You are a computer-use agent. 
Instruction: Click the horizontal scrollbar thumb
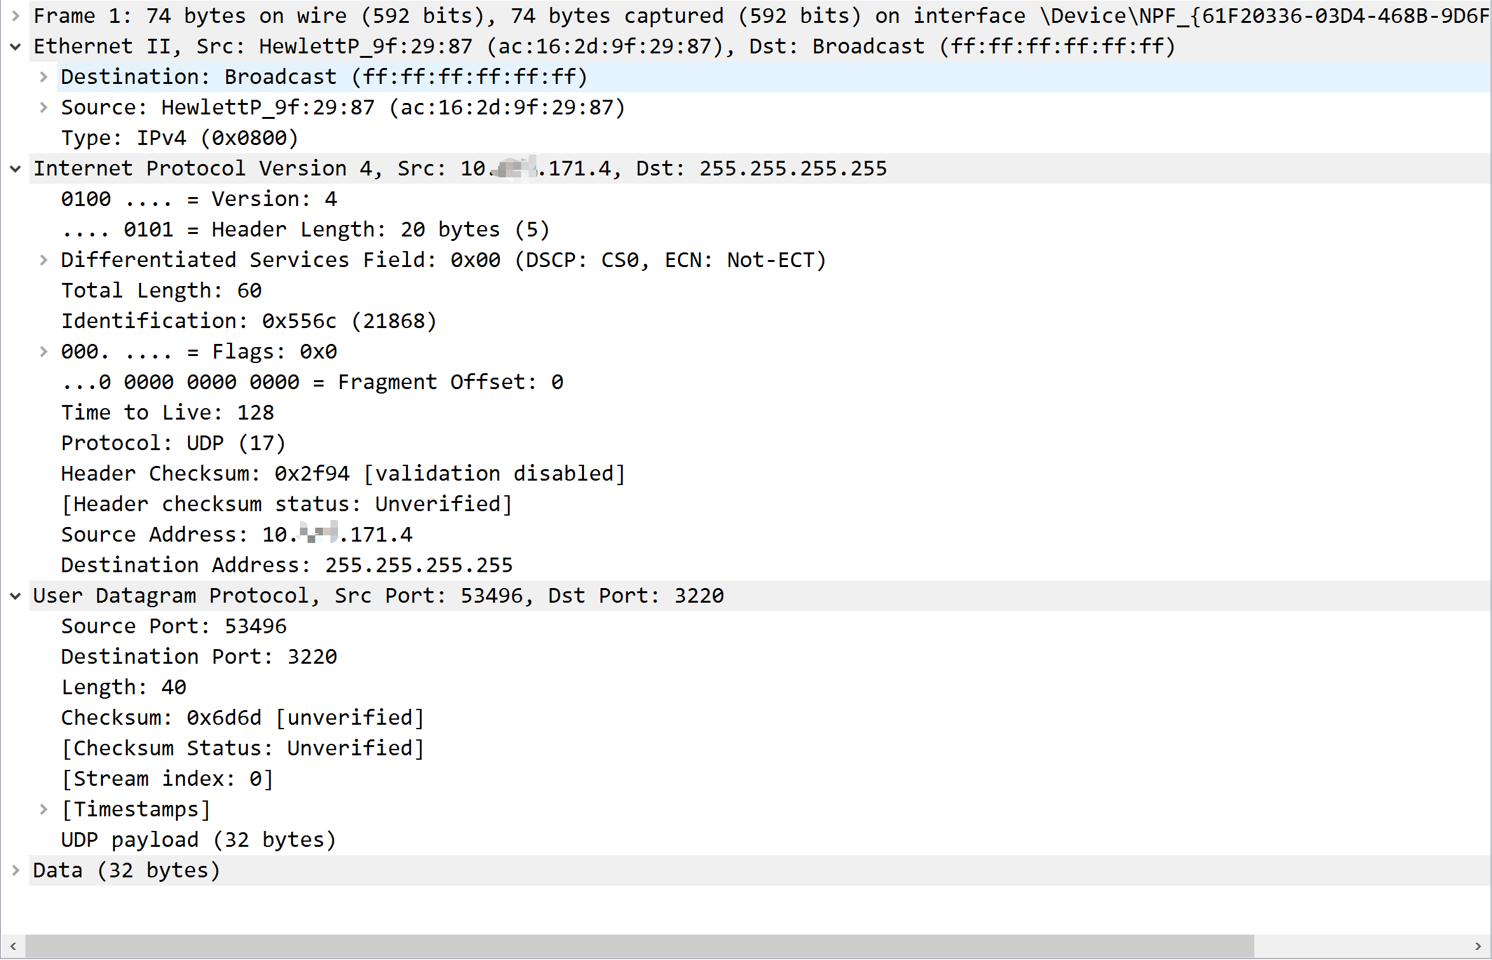point(639,946)
